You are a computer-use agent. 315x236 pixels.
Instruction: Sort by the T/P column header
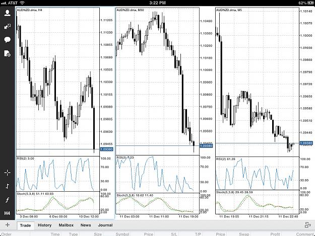[x=198, y=234]
